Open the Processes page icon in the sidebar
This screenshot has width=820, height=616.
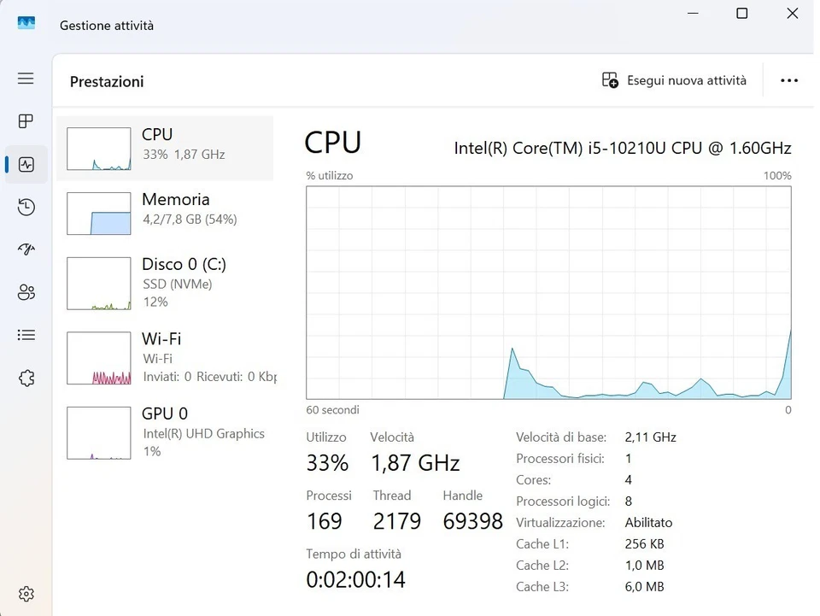(x=26, y=121)
